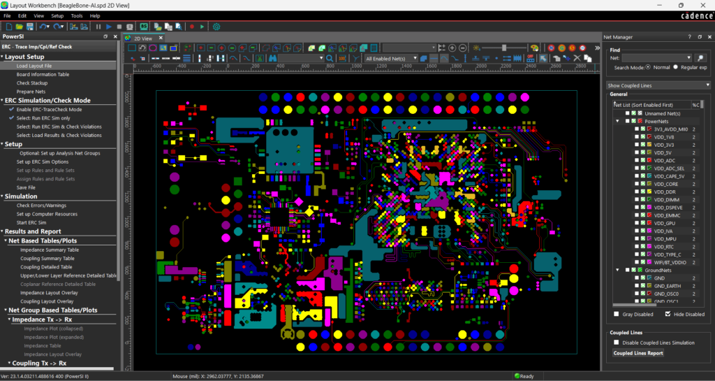Switch to the 2D View tab
The width and height of the screenshot is (715, 381).
point(143,38)
